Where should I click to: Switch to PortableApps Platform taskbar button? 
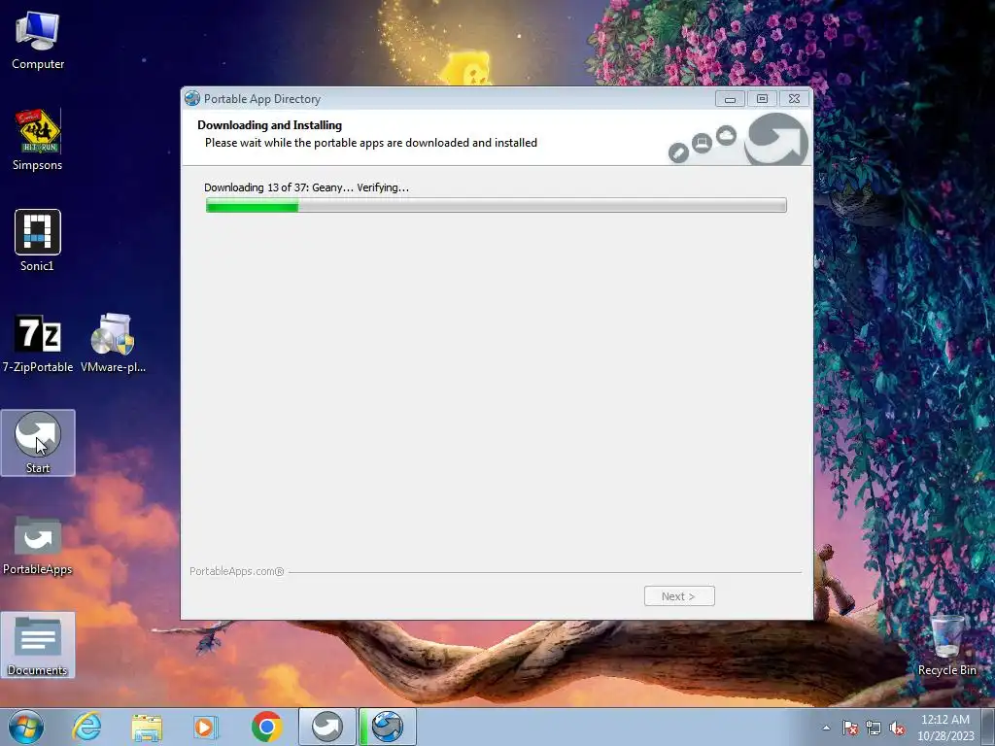click(x=327, y=727)
